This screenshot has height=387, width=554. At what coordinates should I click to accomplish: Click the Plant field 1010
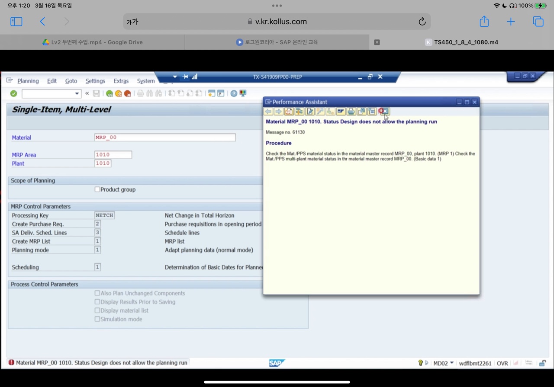103,163
